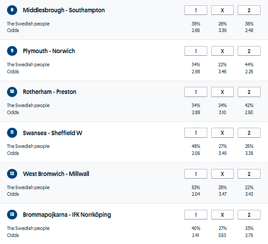Choose away win 2 for Brommapojkarna - IFK Norrköping
This screenshot has width=268, height=244.
pos(249,215)
